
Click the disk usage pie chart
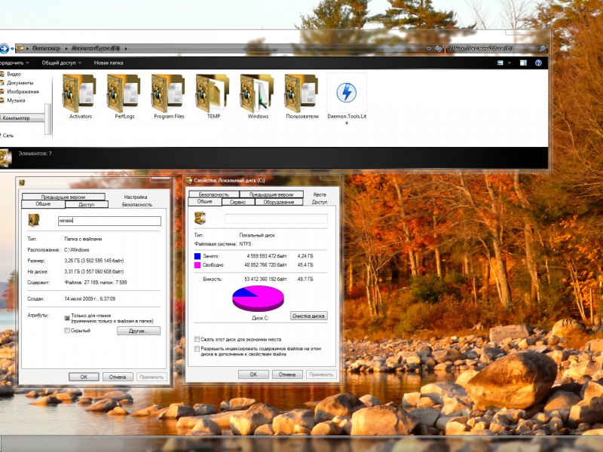(258, 298)
